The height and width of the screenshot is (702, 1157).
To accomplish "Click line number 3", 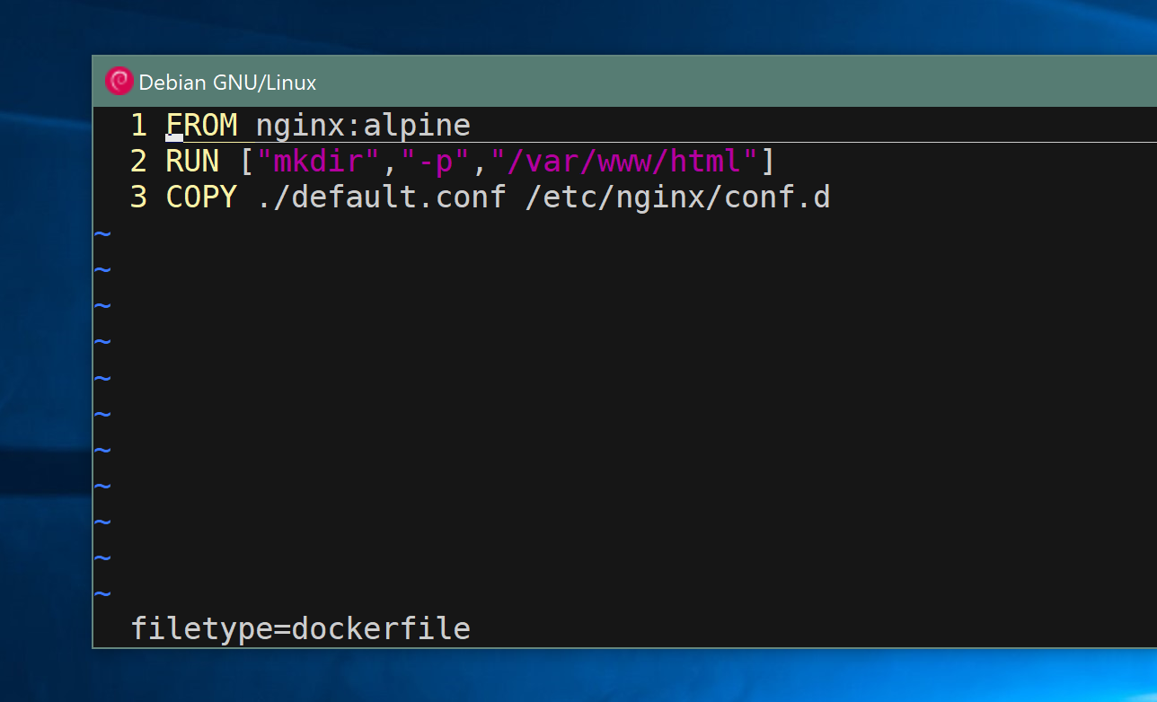I will click(x=139, y=197).
